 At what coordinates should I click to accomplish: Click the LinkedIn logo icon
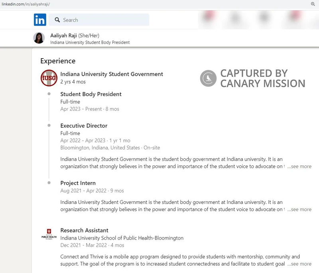coord(40,19)
